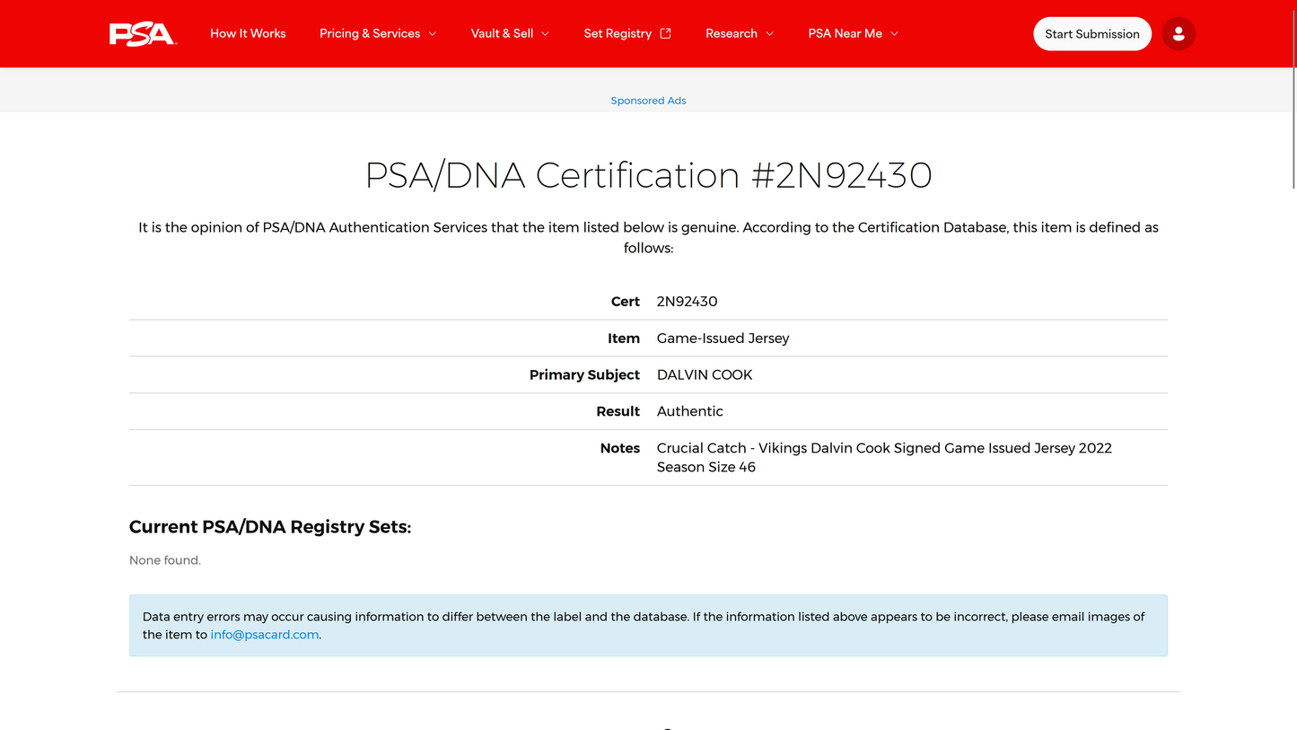
Task: Click the data entry errors notice text
Action: click(644, 626)
